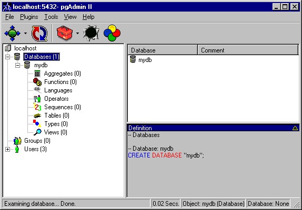Click the mydb icon in list pane
The image size is (302, 210).
point(133,59)
